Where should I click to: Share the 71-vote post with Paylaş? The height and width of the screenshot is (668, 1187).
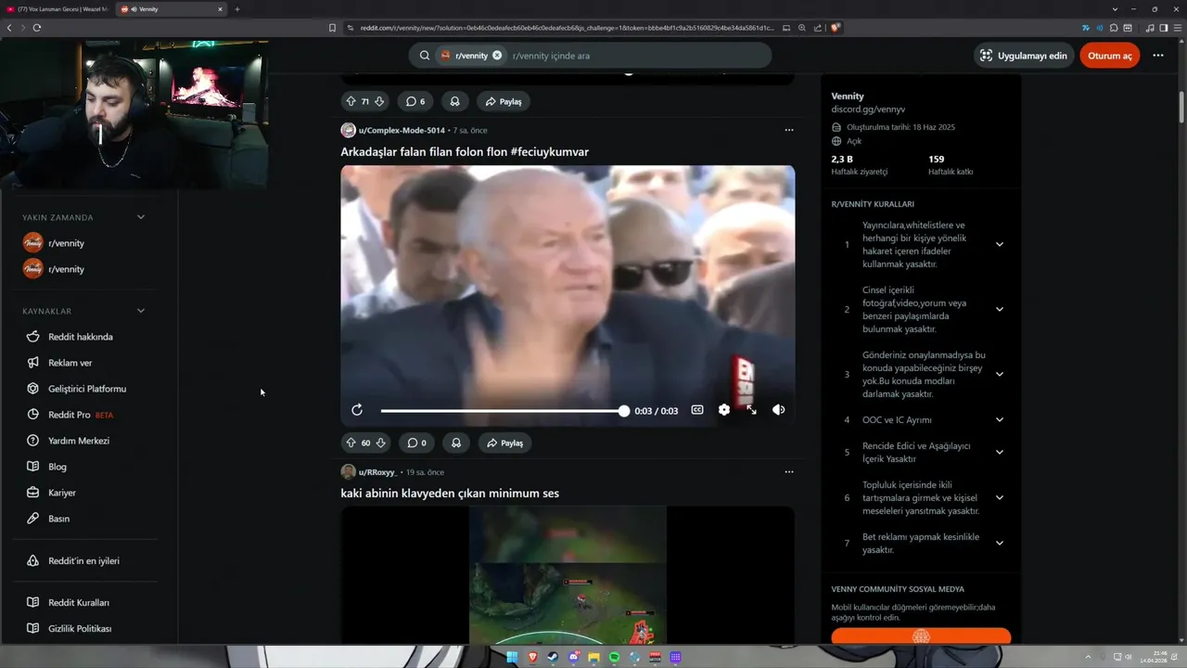[x=504, y=101]
